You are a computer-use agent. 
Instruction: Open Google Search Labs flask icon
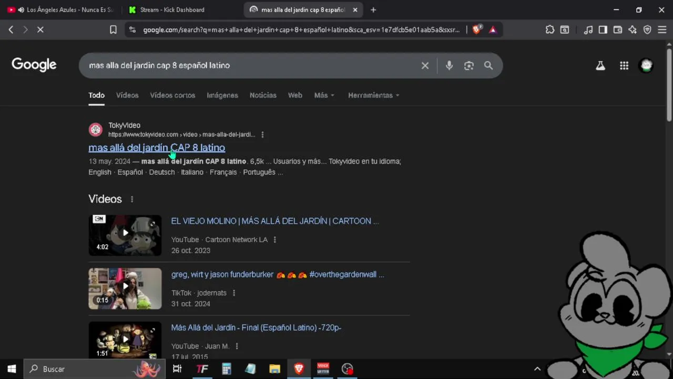pos(600,66)
